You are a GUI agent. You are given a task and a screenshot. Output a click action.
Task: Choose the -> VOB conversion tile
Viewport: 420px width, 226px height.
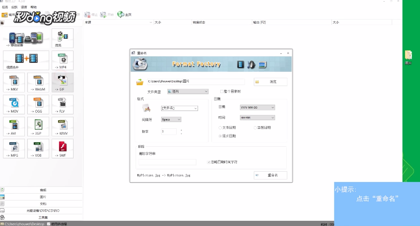[38, 149]
